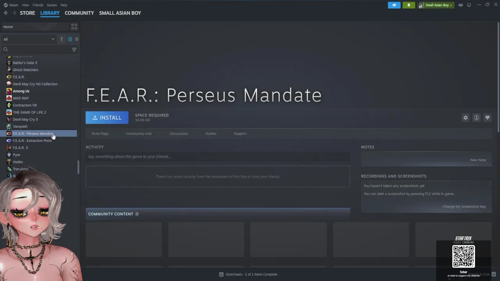Enter VR mode via headset icon
The image size is (500, 281).
tap(461, 5)
